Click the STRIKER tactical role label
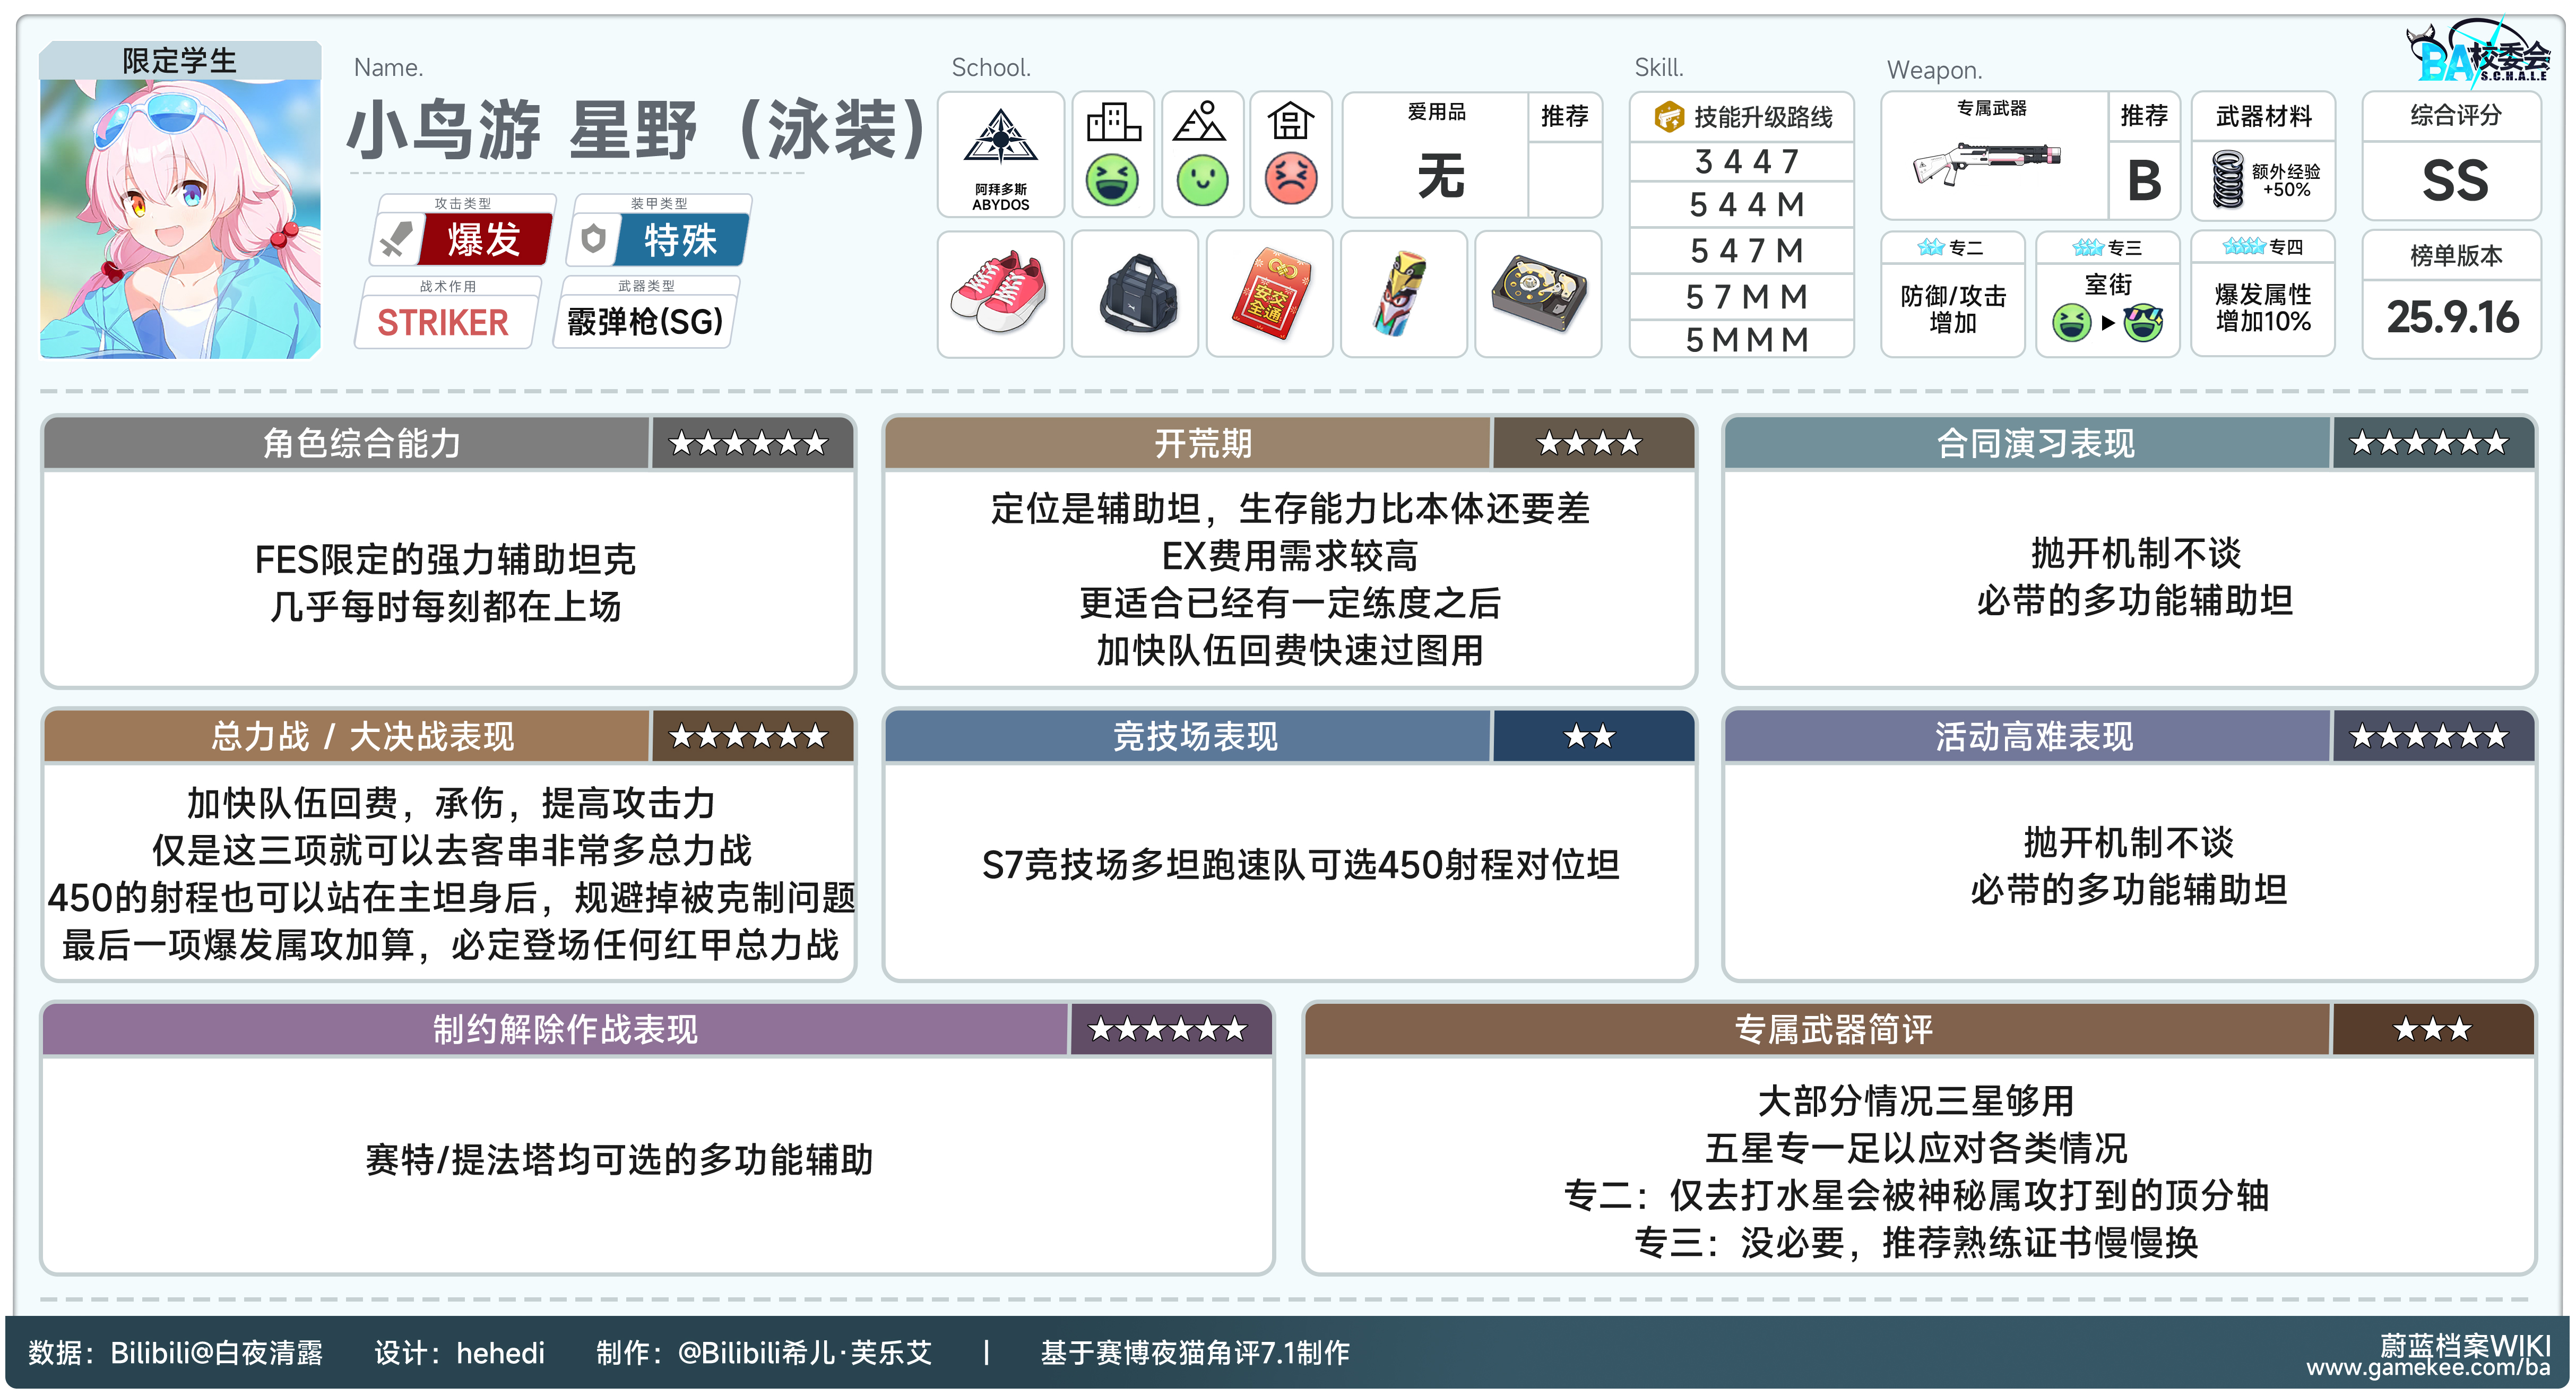The height and width of the screenshot is (1395, 2576). click(x=442, y=322)
